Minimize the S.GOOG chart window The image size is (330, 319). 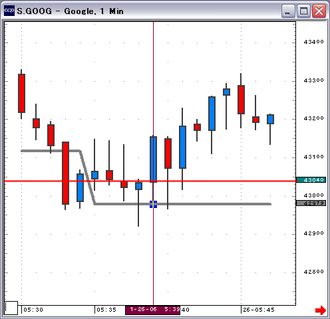288,11
